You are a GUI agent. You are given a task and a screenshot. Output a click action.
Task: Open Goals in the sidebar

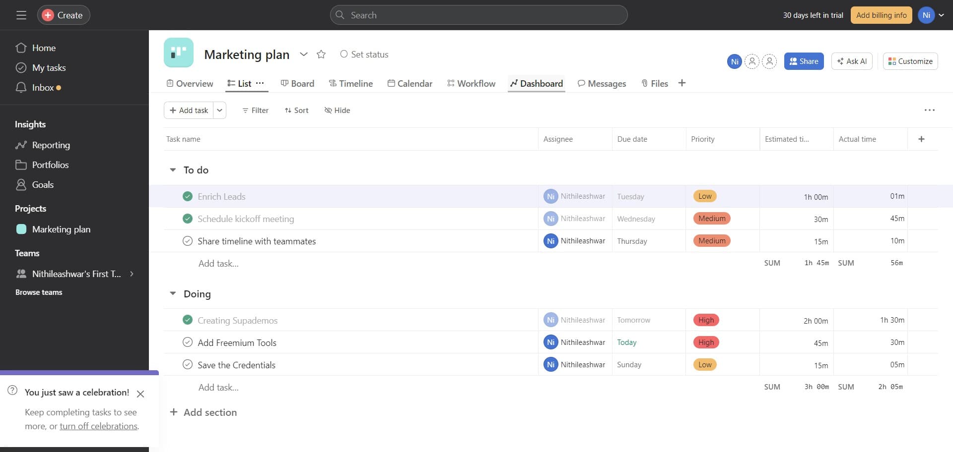click(x=43, y=185)
